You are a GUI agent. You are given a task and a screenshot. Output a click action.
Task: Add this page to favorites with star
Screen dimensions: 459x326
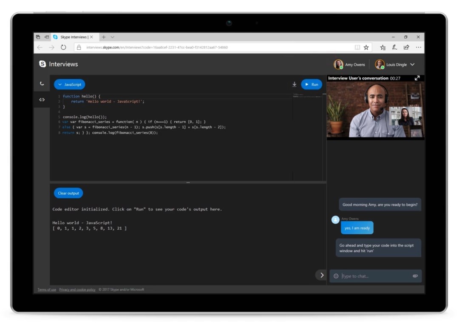click(x=366, y=48)
